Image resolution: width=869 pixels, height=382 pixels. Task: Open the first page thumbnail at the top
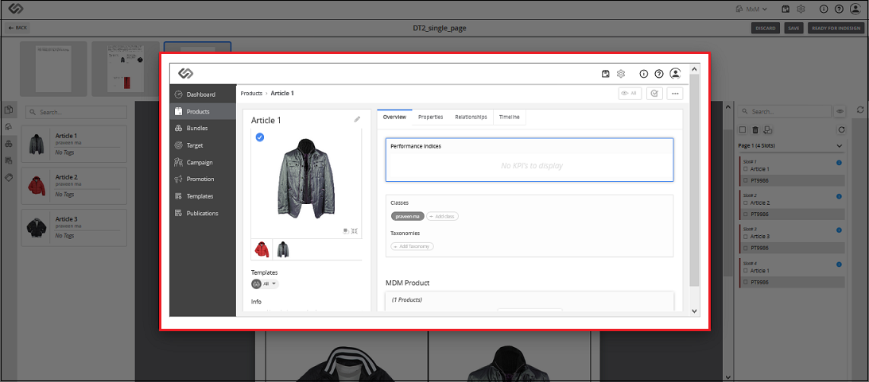(54, 69)
